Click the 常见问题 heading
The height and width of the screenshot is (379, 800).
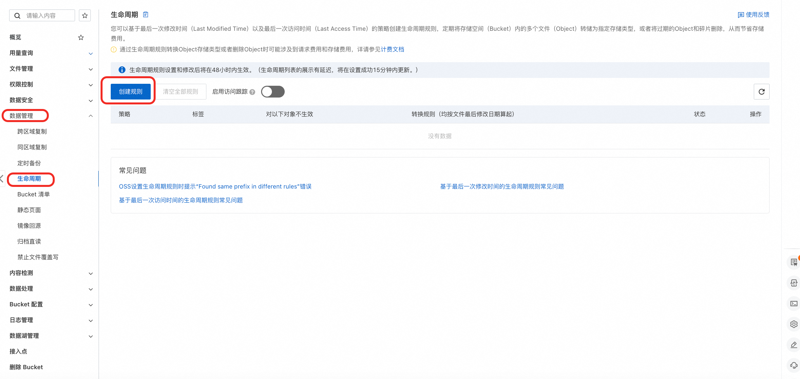(133, 171)
